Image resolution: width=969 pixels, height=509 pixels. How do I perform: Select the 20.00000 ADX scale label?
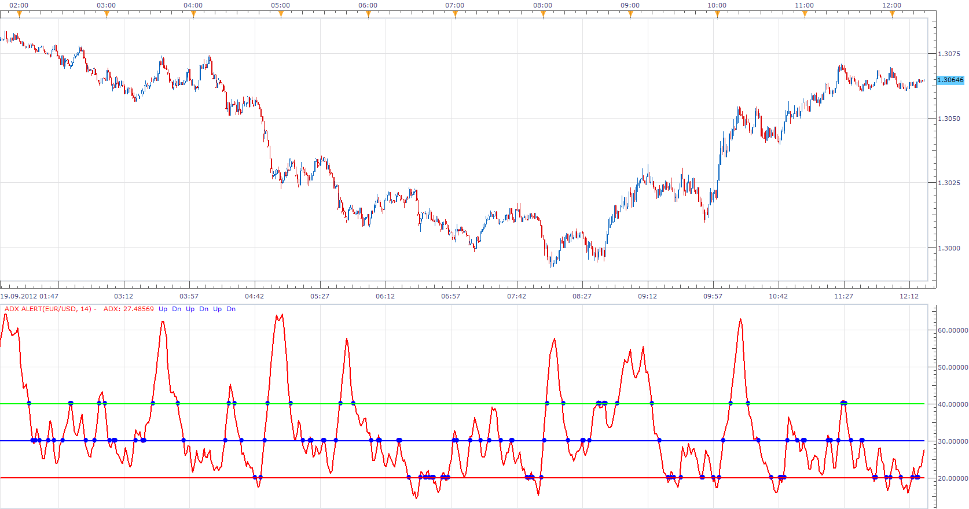tap(953, 478)
